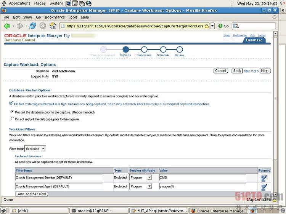Click the Value field containing OMS

tap(202, 177)
